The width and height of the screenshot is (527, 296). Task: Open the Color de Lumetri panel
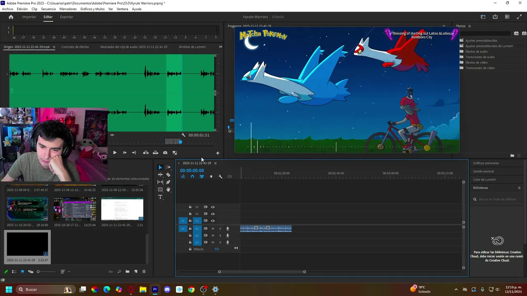484,180
